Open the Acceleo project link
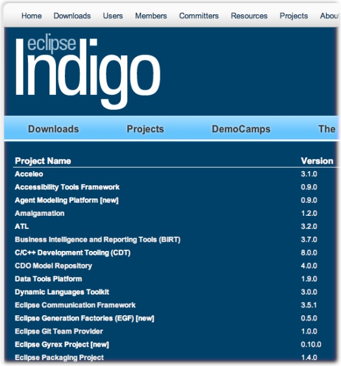 pyautogui.click(x=29, y=174)
